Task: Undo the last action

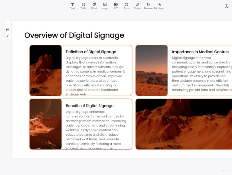Action: coord(223,171)
